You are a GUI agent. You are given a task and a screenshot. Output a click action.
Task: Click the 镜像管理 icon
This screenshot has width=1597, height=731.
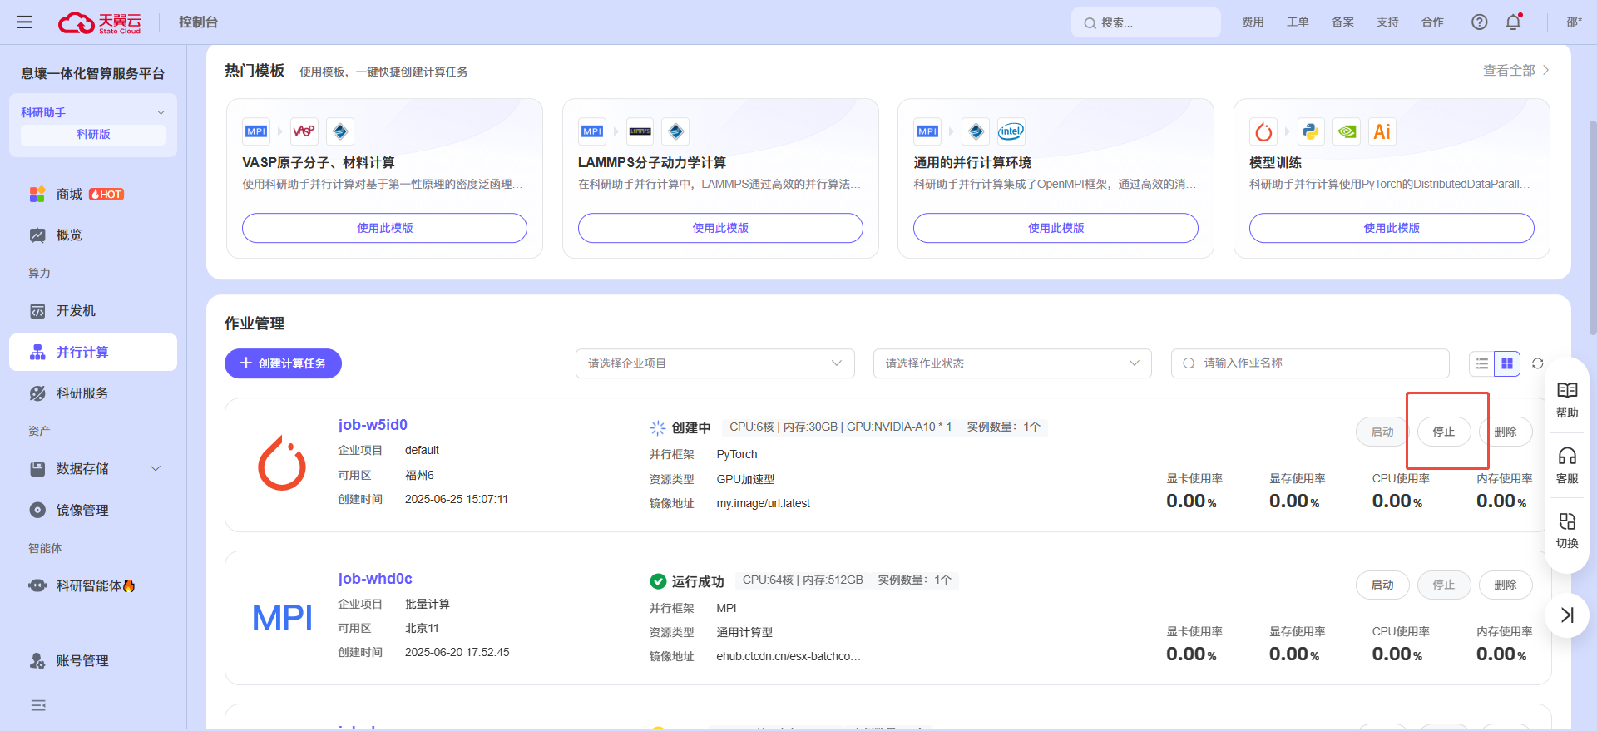tap(37, 511)
